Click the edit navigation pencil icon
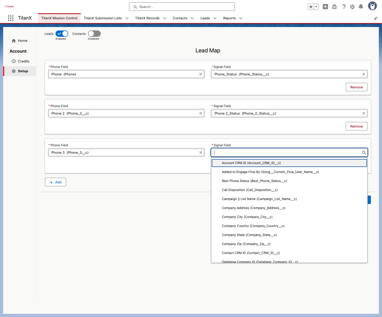 coord(375,19)
